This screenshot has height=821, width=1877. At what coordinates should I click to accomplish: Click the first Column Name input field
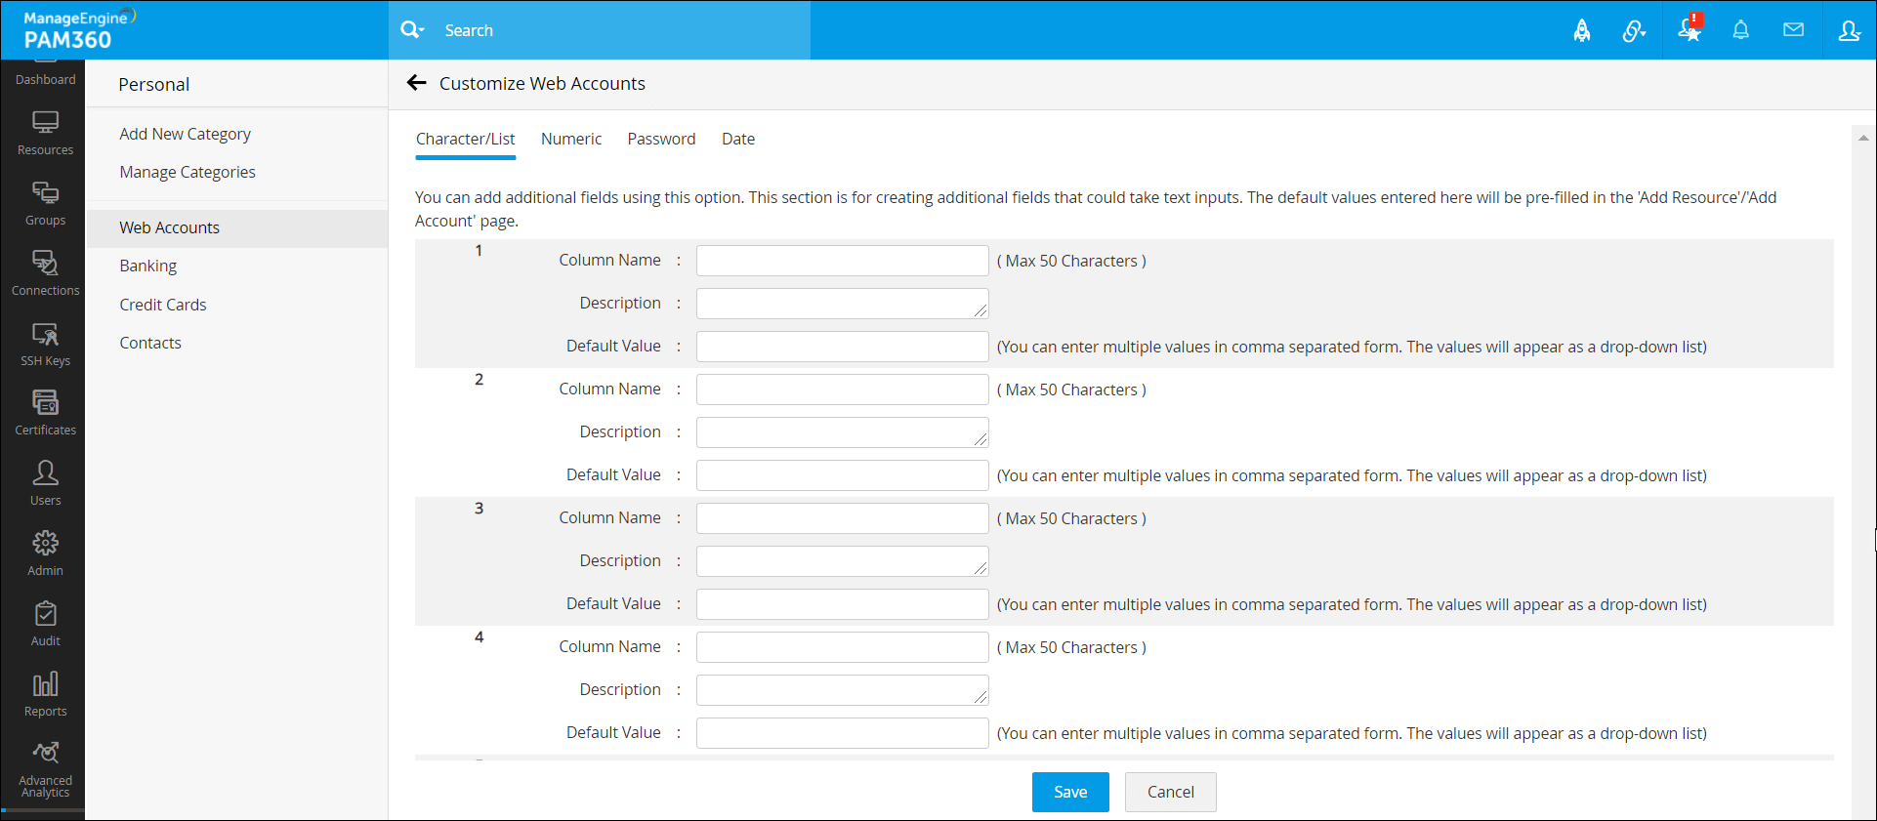point(842,261)
